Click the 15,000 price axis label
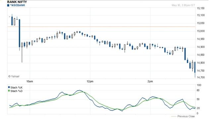 tap(201, 31)
